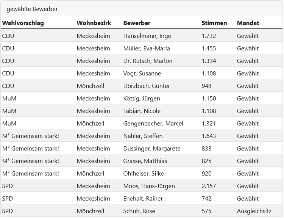
Task: Select Nahler, Steffen's vote count 1.643
Action: 209,136
